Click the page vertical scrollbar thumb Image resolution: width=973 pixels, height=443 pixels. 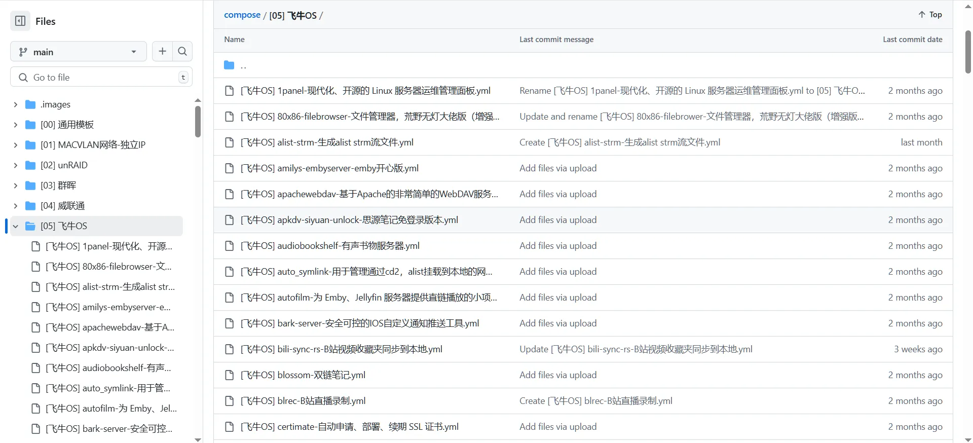pos(968,52)
